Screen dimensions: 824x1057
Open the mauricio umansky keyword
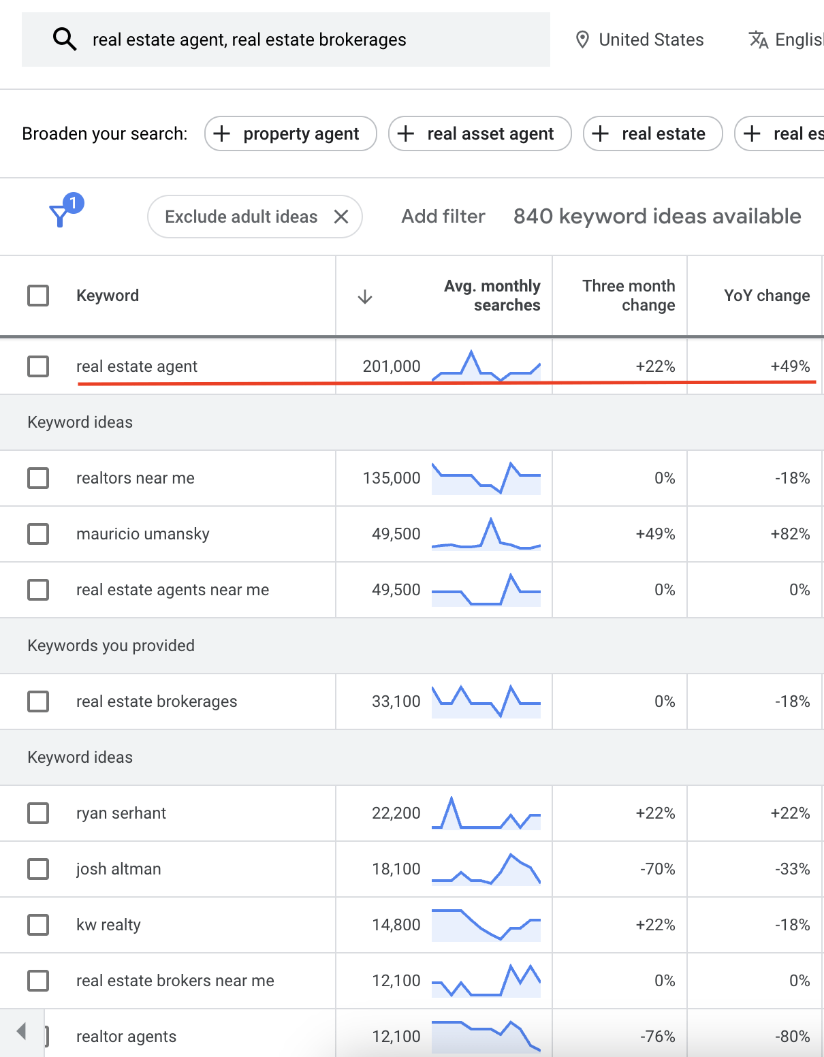click(x=142, y=534)
